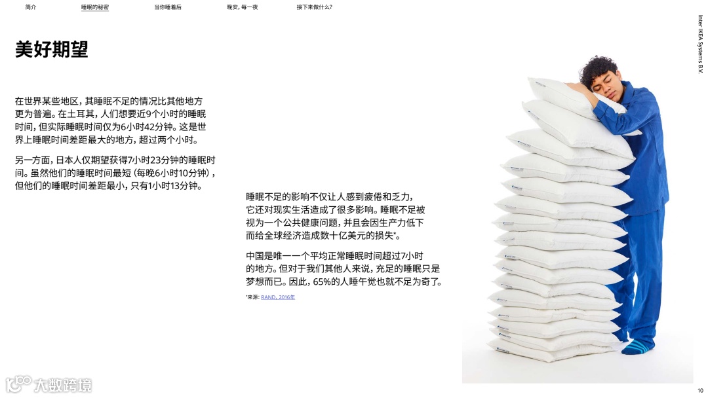Click the paragraph about China's sleep time
Viewport: 708px width, 398px height.
344,268
